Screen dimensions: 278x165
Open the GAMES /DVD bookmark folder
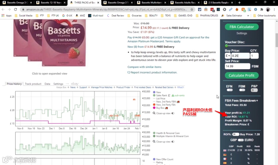[183, 16]
